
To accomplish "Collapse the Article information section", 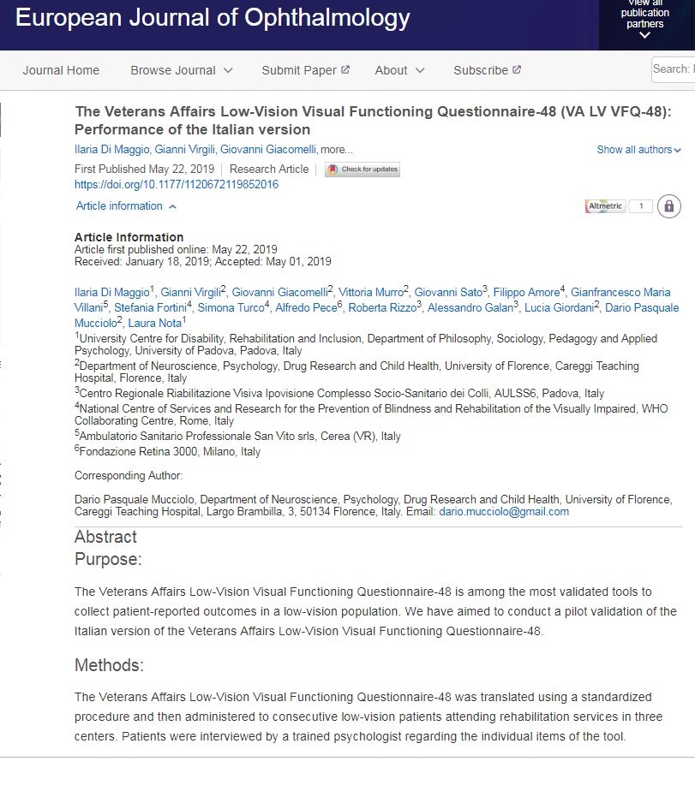I will click(126, 205).
